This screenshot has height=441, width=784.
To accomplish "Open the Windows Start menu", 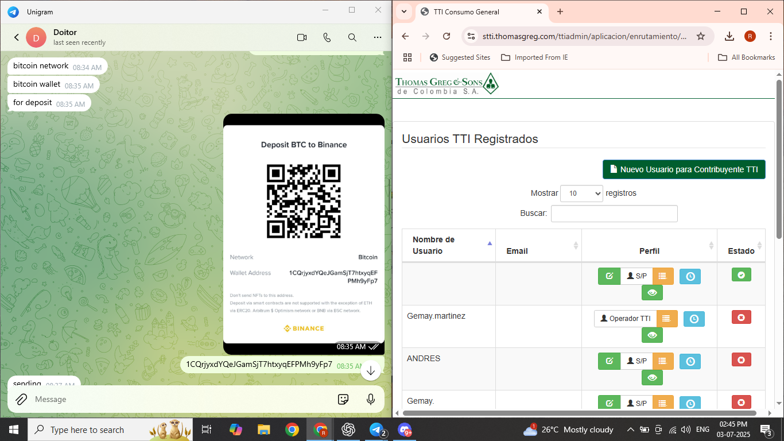I will click(x=14, y=430).
